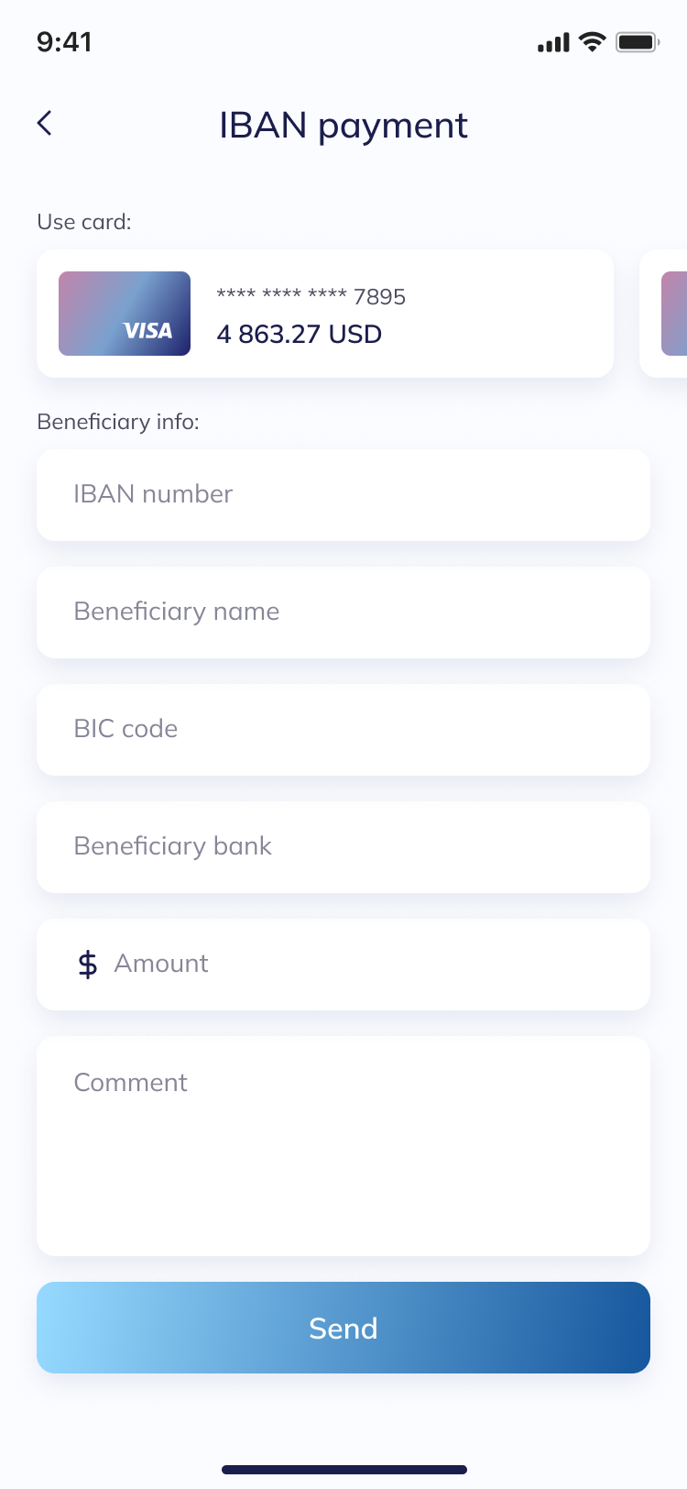Click the 9:41 clock in status bar

click(x=64, y=42)
